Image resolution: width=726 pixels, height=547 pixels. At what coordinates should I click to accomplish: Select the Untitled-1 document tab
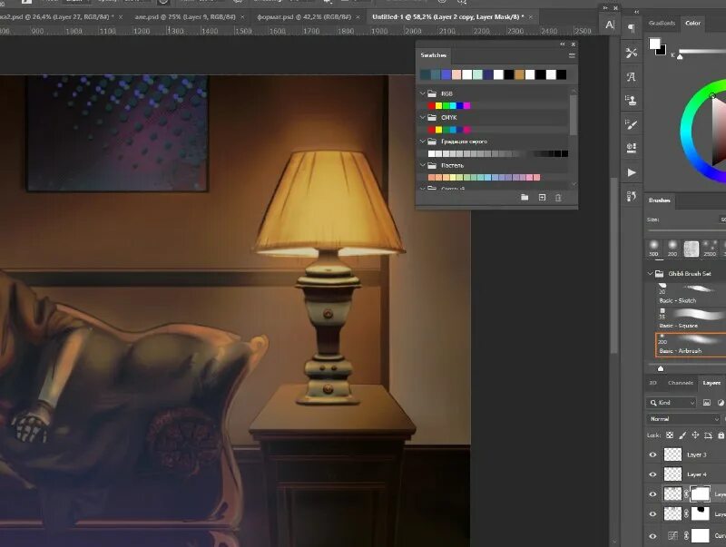click(x=447, y=17)
